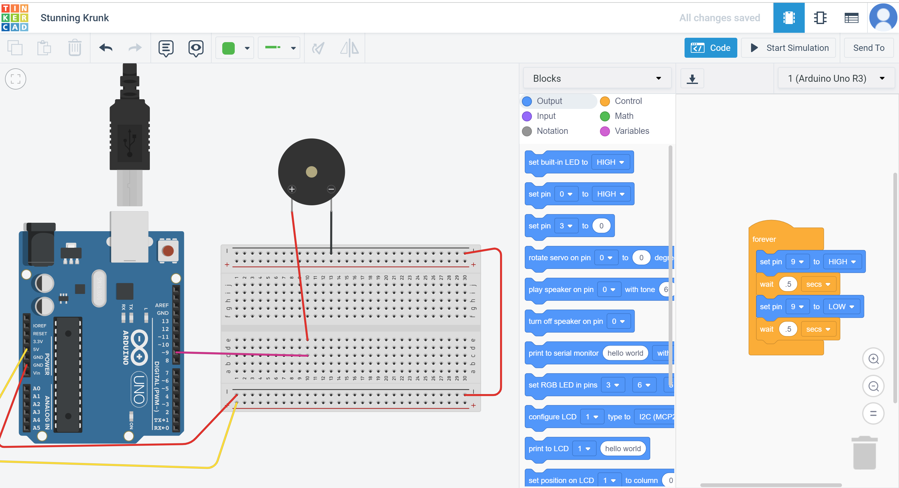The height and width of the screenshot is (488, 899).
Task: Open the component list view
Action: tap(851, 17)
